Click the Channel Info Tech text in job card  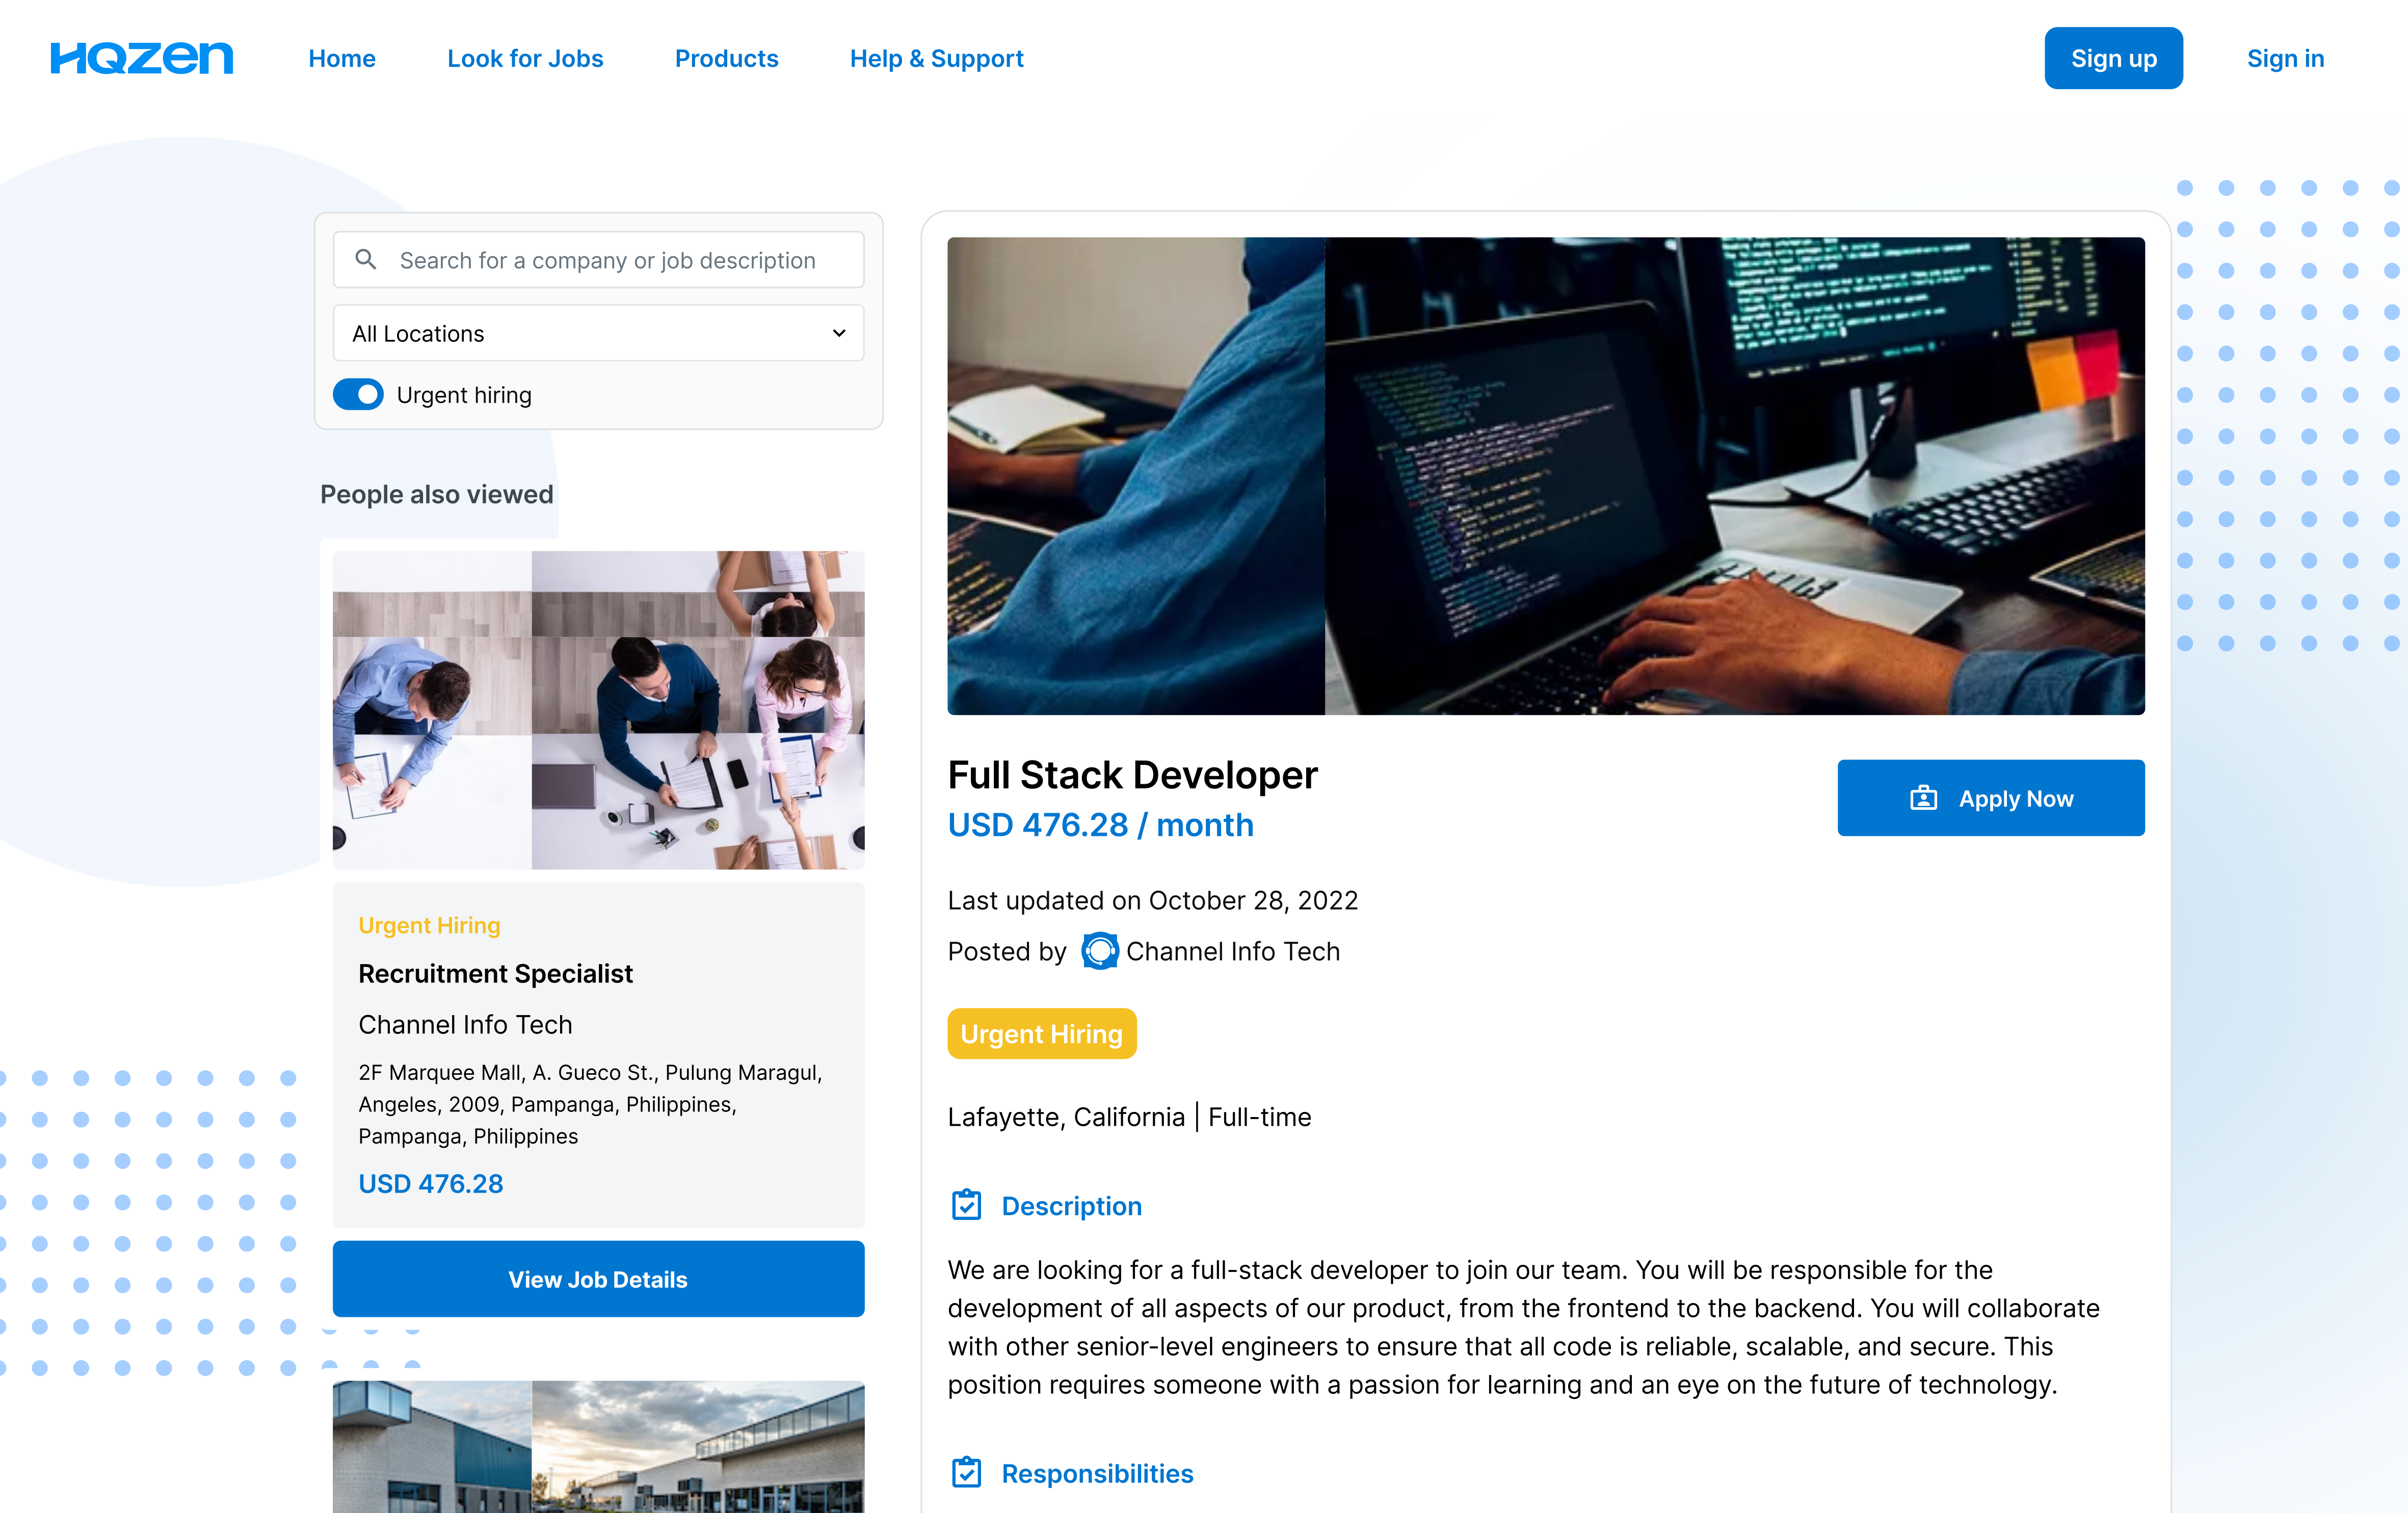pos(465,1024)
